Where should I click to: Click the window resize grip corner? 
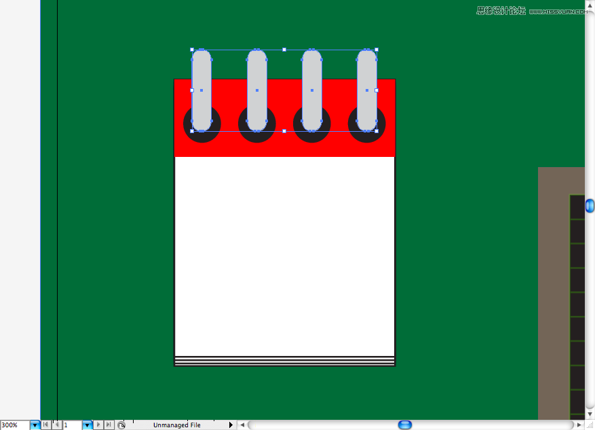[x=590, y=425]
